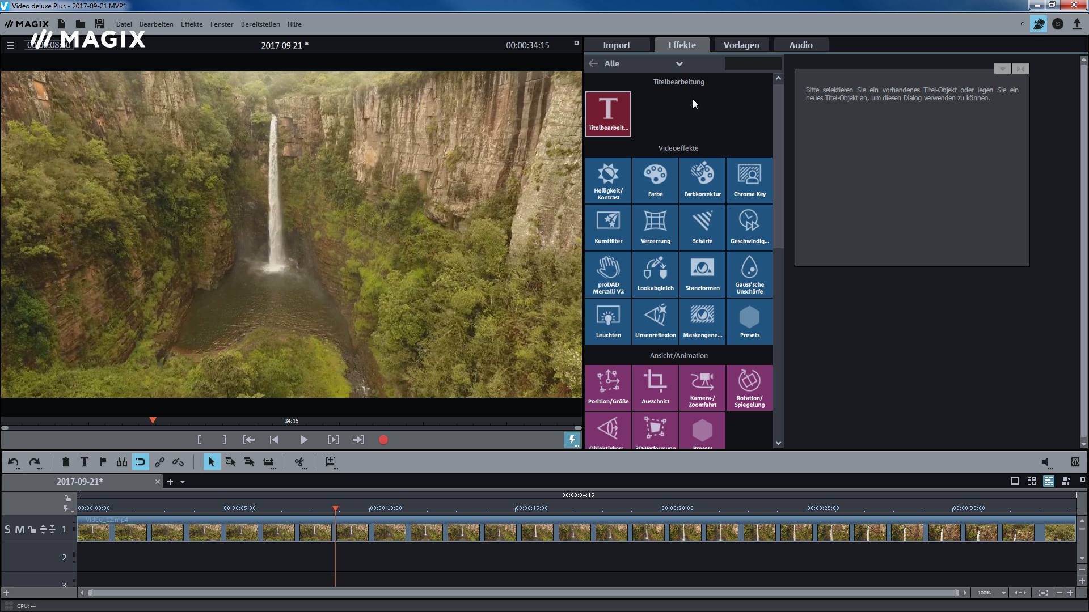This screenshot has height=612, width=1089.
Task: Open the cut scissors tool options
Action: tap(299, 462)
